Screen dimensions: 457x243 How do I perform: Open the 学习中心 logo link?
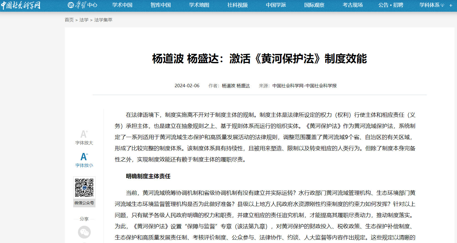tap(83, 5)
